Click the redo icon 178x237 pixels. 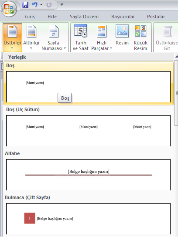(x=49, y=5)
